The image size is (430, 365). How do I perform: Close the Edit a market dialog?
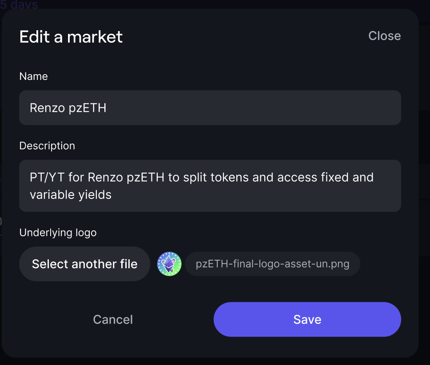pos(384,36)
